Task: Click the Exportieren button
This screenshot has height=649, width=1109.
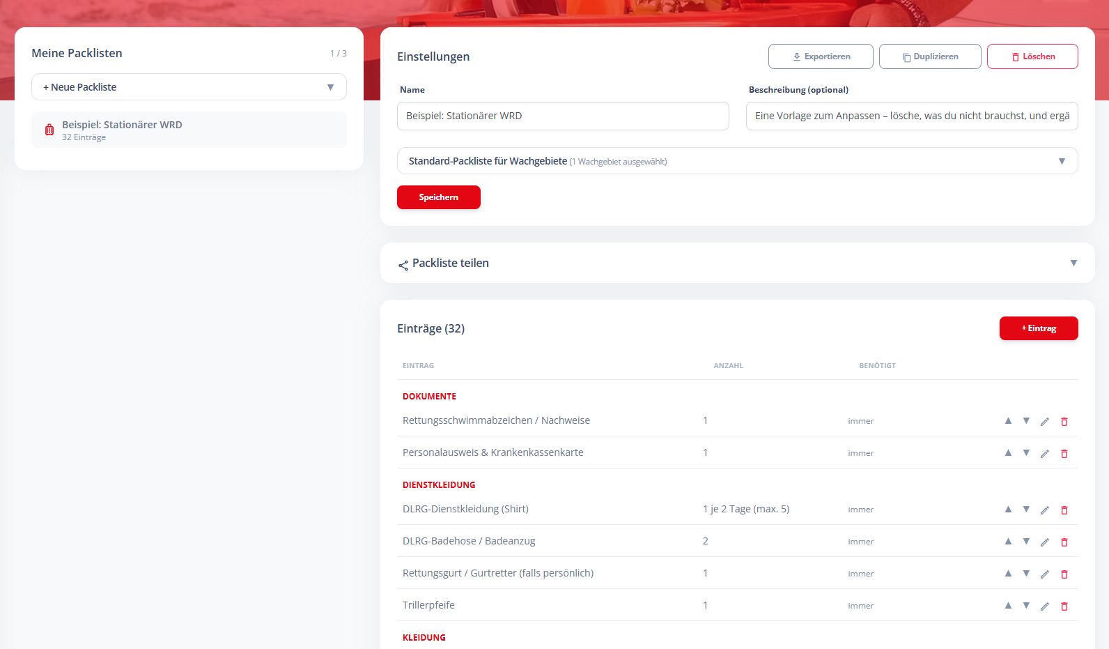Action: tap(821, 56)
